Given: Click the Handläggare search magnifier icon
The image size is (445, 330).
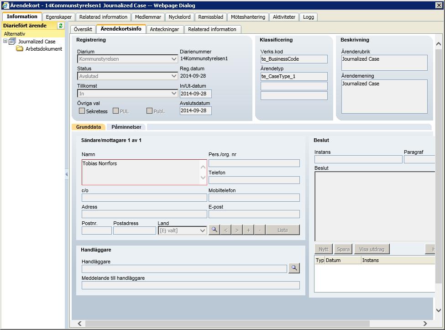Looking at the screenshot, I should click(x=294, y=268).
